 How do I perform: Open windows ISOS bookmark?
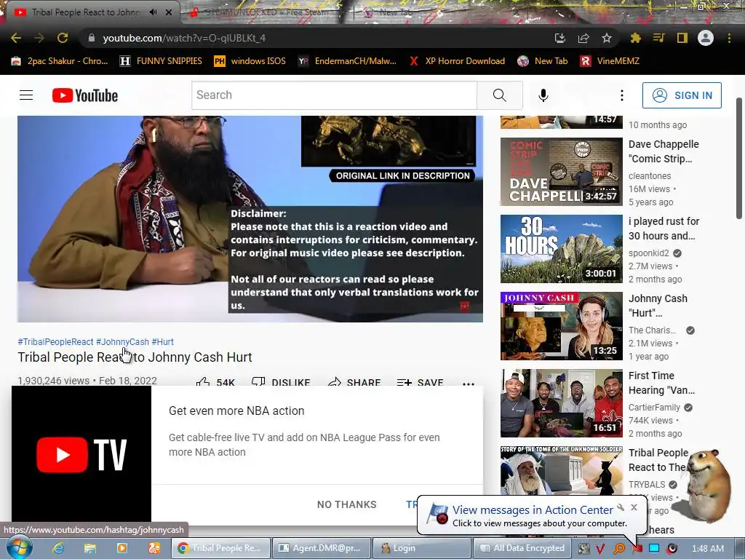tap(250, 61)
